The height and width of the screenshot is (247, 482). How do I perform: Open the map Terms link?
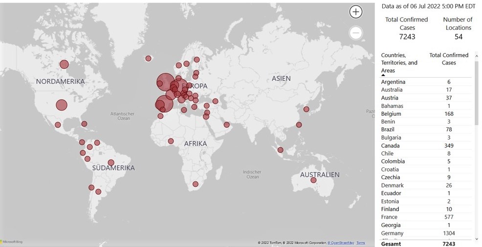click(361, 243)
